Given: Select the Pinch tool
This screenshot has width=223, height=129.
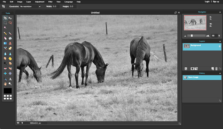Looking at the screenshot, I should click(x=10, y=73).
